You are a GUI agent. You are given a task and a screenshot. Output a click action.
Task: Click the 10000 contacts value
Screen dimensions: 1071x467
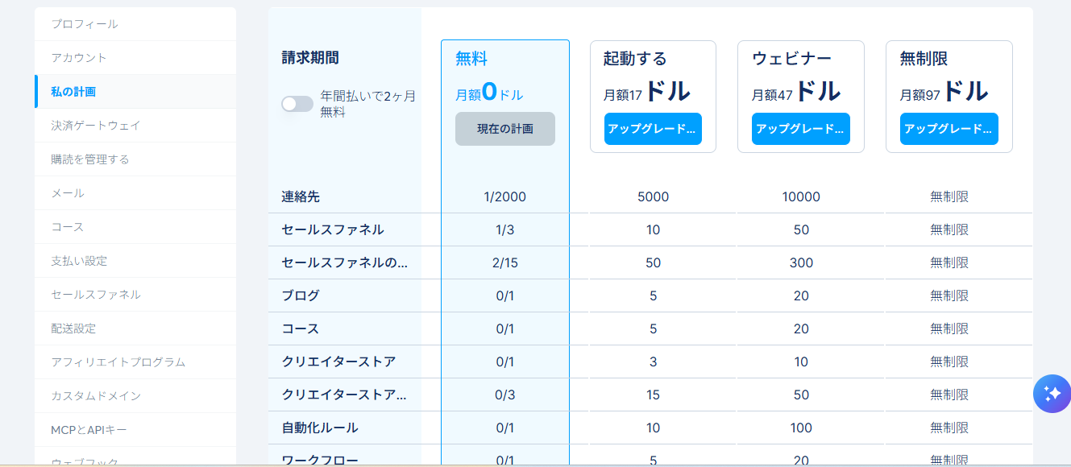[x=801, y=196]
